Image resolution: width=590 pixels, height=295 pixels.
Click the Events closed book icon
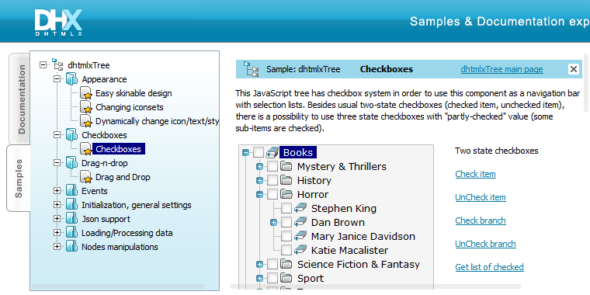pyautogui.click(x=71, y=191)
